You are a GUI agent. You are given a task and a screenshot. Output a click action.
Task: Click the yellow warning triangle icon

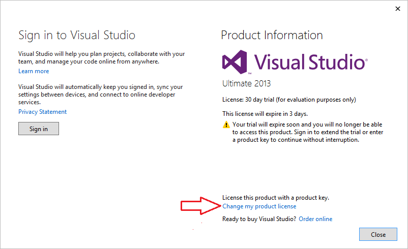pos(226,125)
